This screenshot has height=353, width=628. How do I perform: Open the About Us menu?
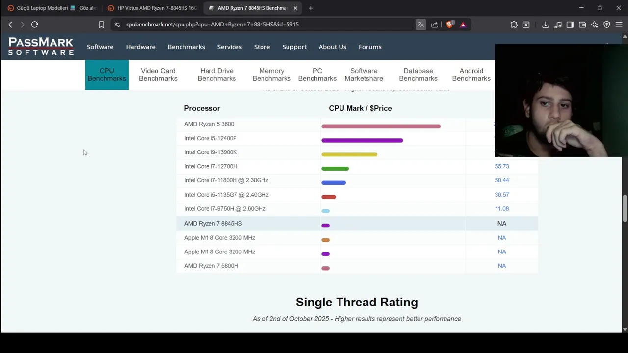332,47
